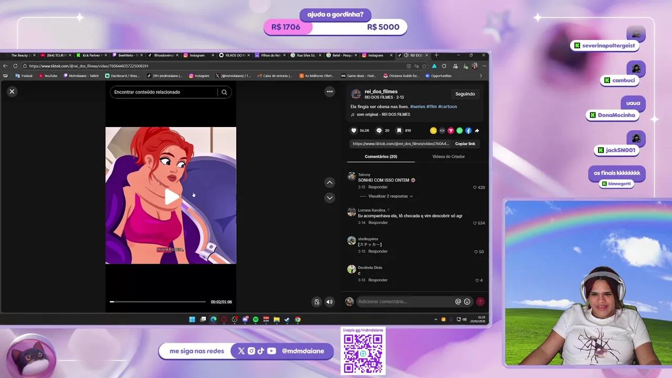Screen dimensions: 672x378
Task: Open the Windows Start menu
Action: click(x=192, y=319)
